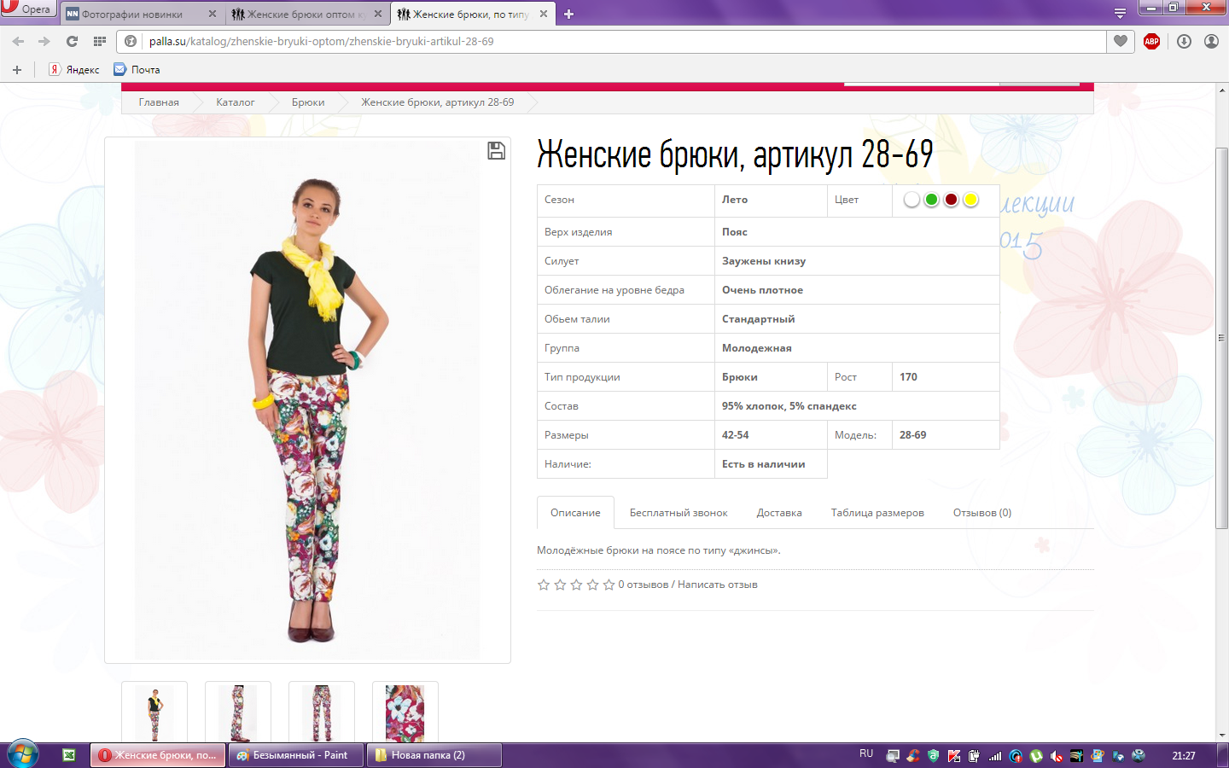The height and width of the screenshot is (768, 1229).
Task: Switch to the Доставка tab
Action: tap(778, 513)
